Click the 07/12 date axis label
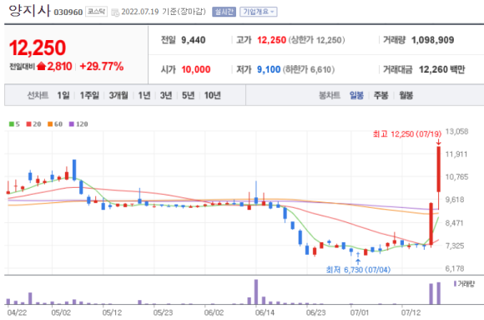 tap(411, 312)
